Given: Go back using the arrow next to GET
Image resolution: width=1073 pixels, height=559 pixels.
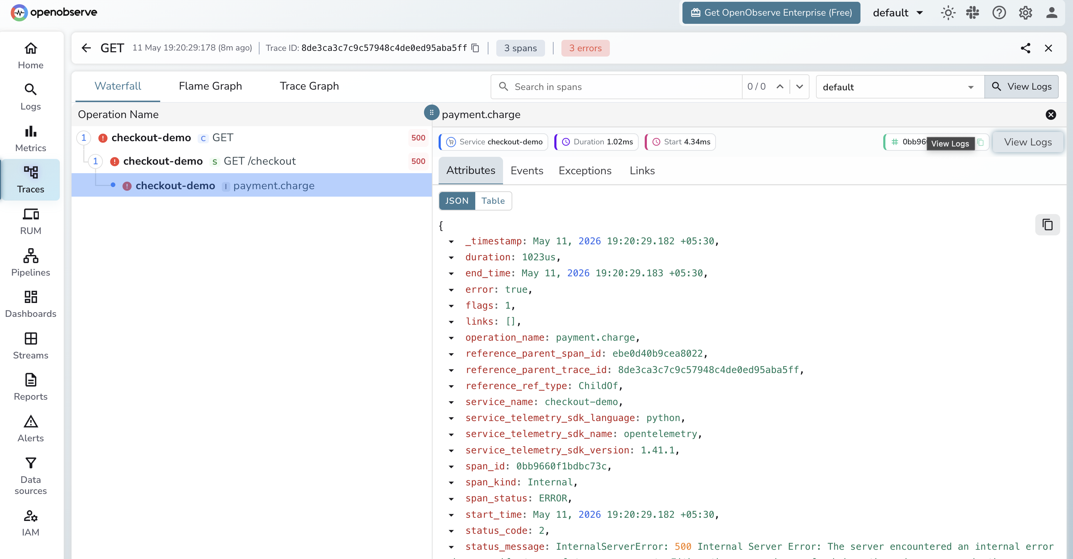Looking at the screenshot, I should pos(86,48).
